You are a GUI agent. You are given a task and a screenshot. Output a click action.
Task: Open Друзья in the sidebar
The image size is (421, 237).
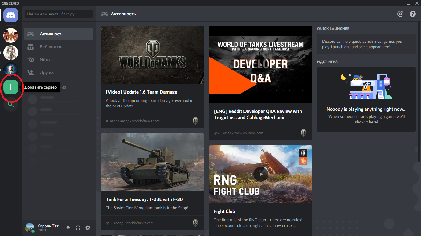[59, 73]
